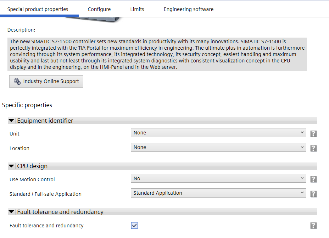Click the Specific properties heading
Screen dimensions: 329x238
click(27, 105)
